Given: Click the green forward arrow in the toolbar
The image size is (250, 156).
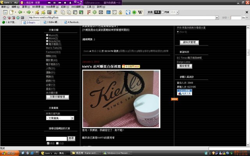Looking at the screenshot, I should click(x=29, y=12).
